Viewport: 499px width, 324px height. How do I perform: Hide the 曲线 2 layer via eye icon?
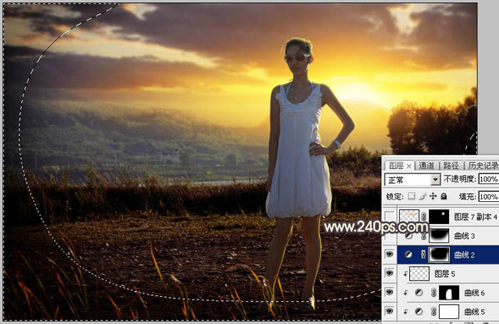pyautogui.click(x=389, y=254)
